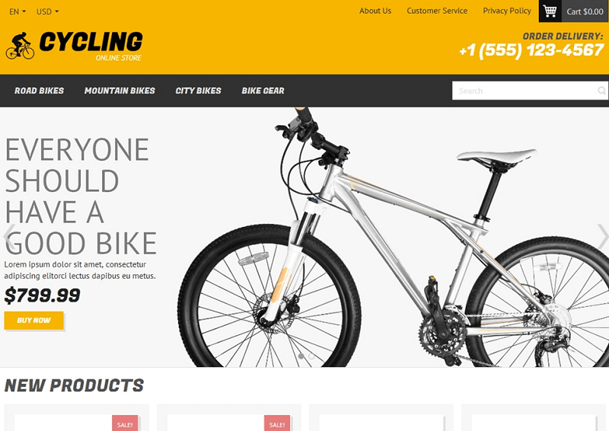
Task: Click the Buy Now button
Action: [33, 321]
